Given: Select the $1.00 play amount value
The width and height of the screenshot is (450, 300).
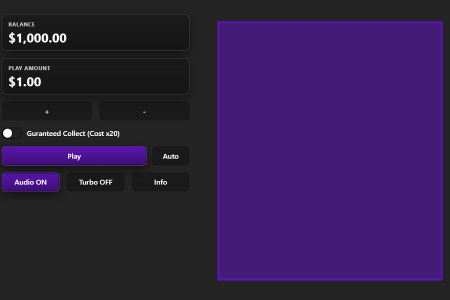Looking at the screenshot, I should point(25,82).
